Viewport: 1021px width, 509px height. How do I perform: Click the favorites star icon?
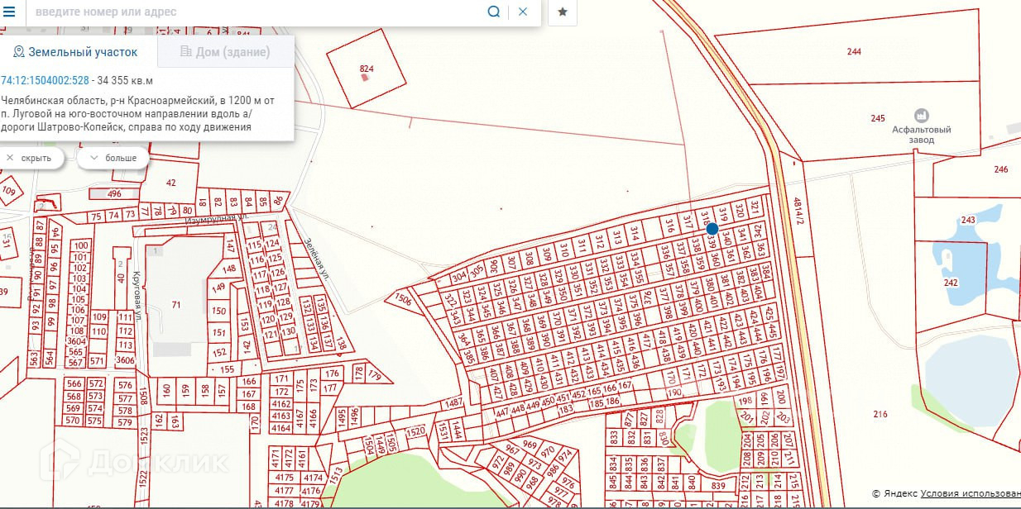[x=563, y=12]
